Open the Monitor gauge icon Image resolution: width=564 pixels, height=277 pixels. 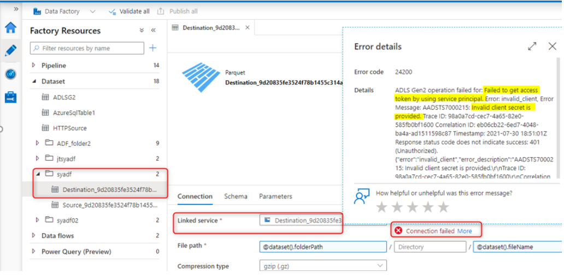10,74
